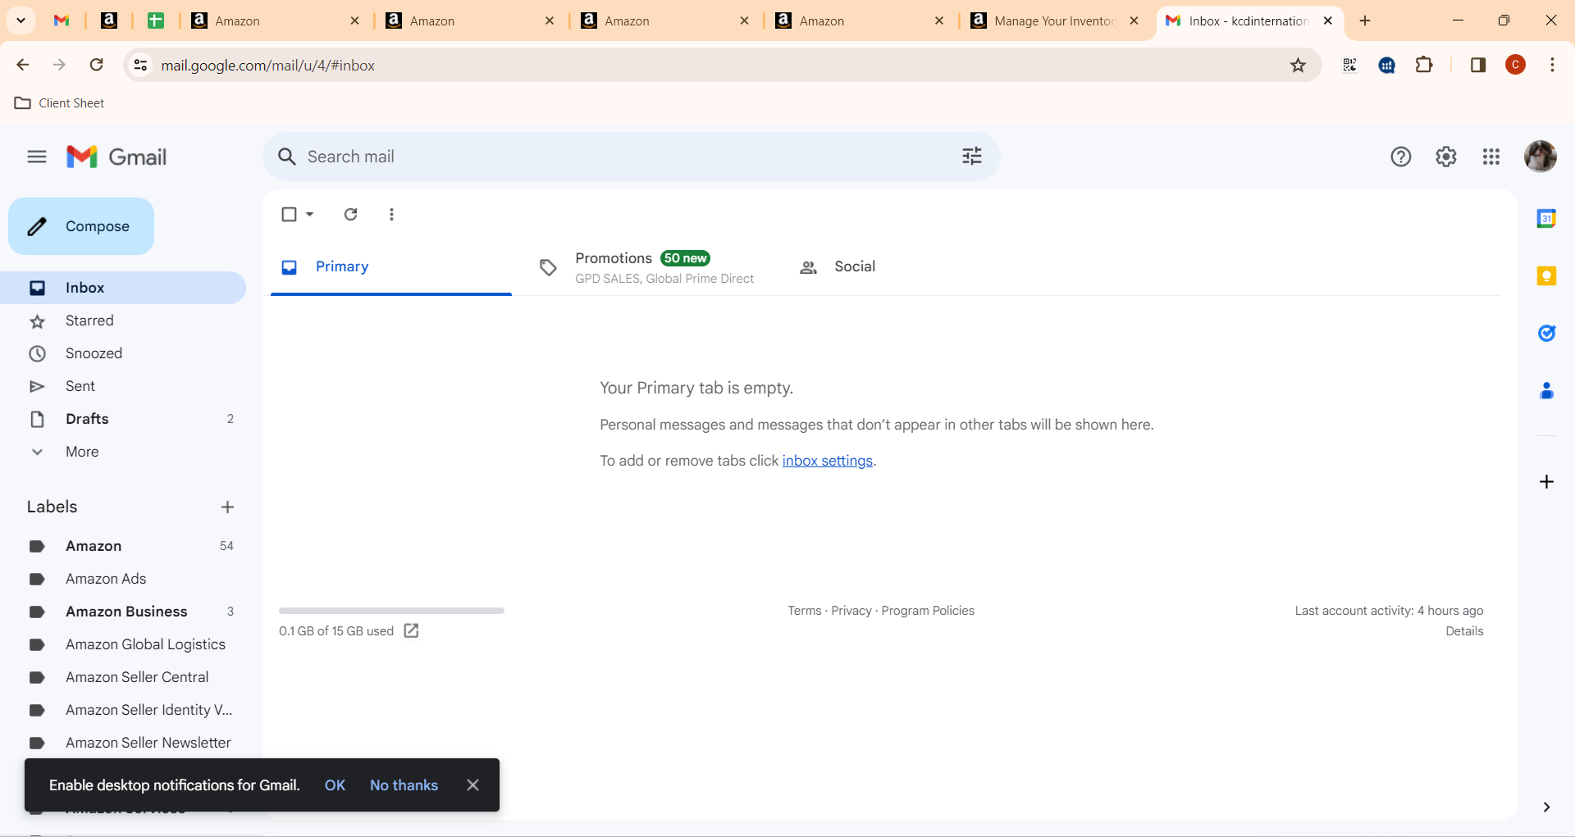The width and height of the screenshot is (1575, 837).
Task: Go back in browser history
Action: pos(23,65)
